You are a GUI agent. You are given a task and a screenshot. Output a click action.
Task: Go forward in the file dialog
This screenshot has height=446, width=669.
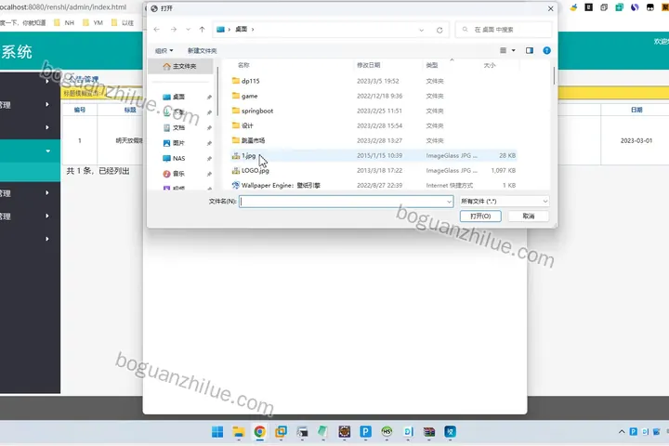tap(173, 30)
